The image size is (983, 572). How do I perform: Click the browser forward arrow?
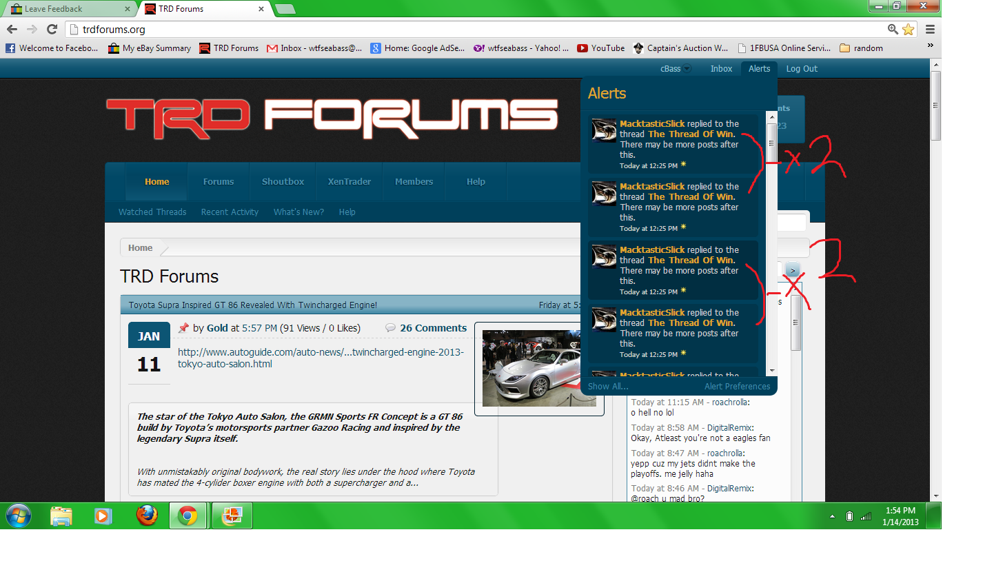click(x=32, y=29)
